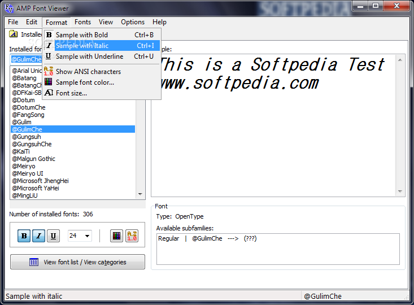Click the font size icon in the Format menu
The image size is (414, 305).
click(x=49, y=93)
